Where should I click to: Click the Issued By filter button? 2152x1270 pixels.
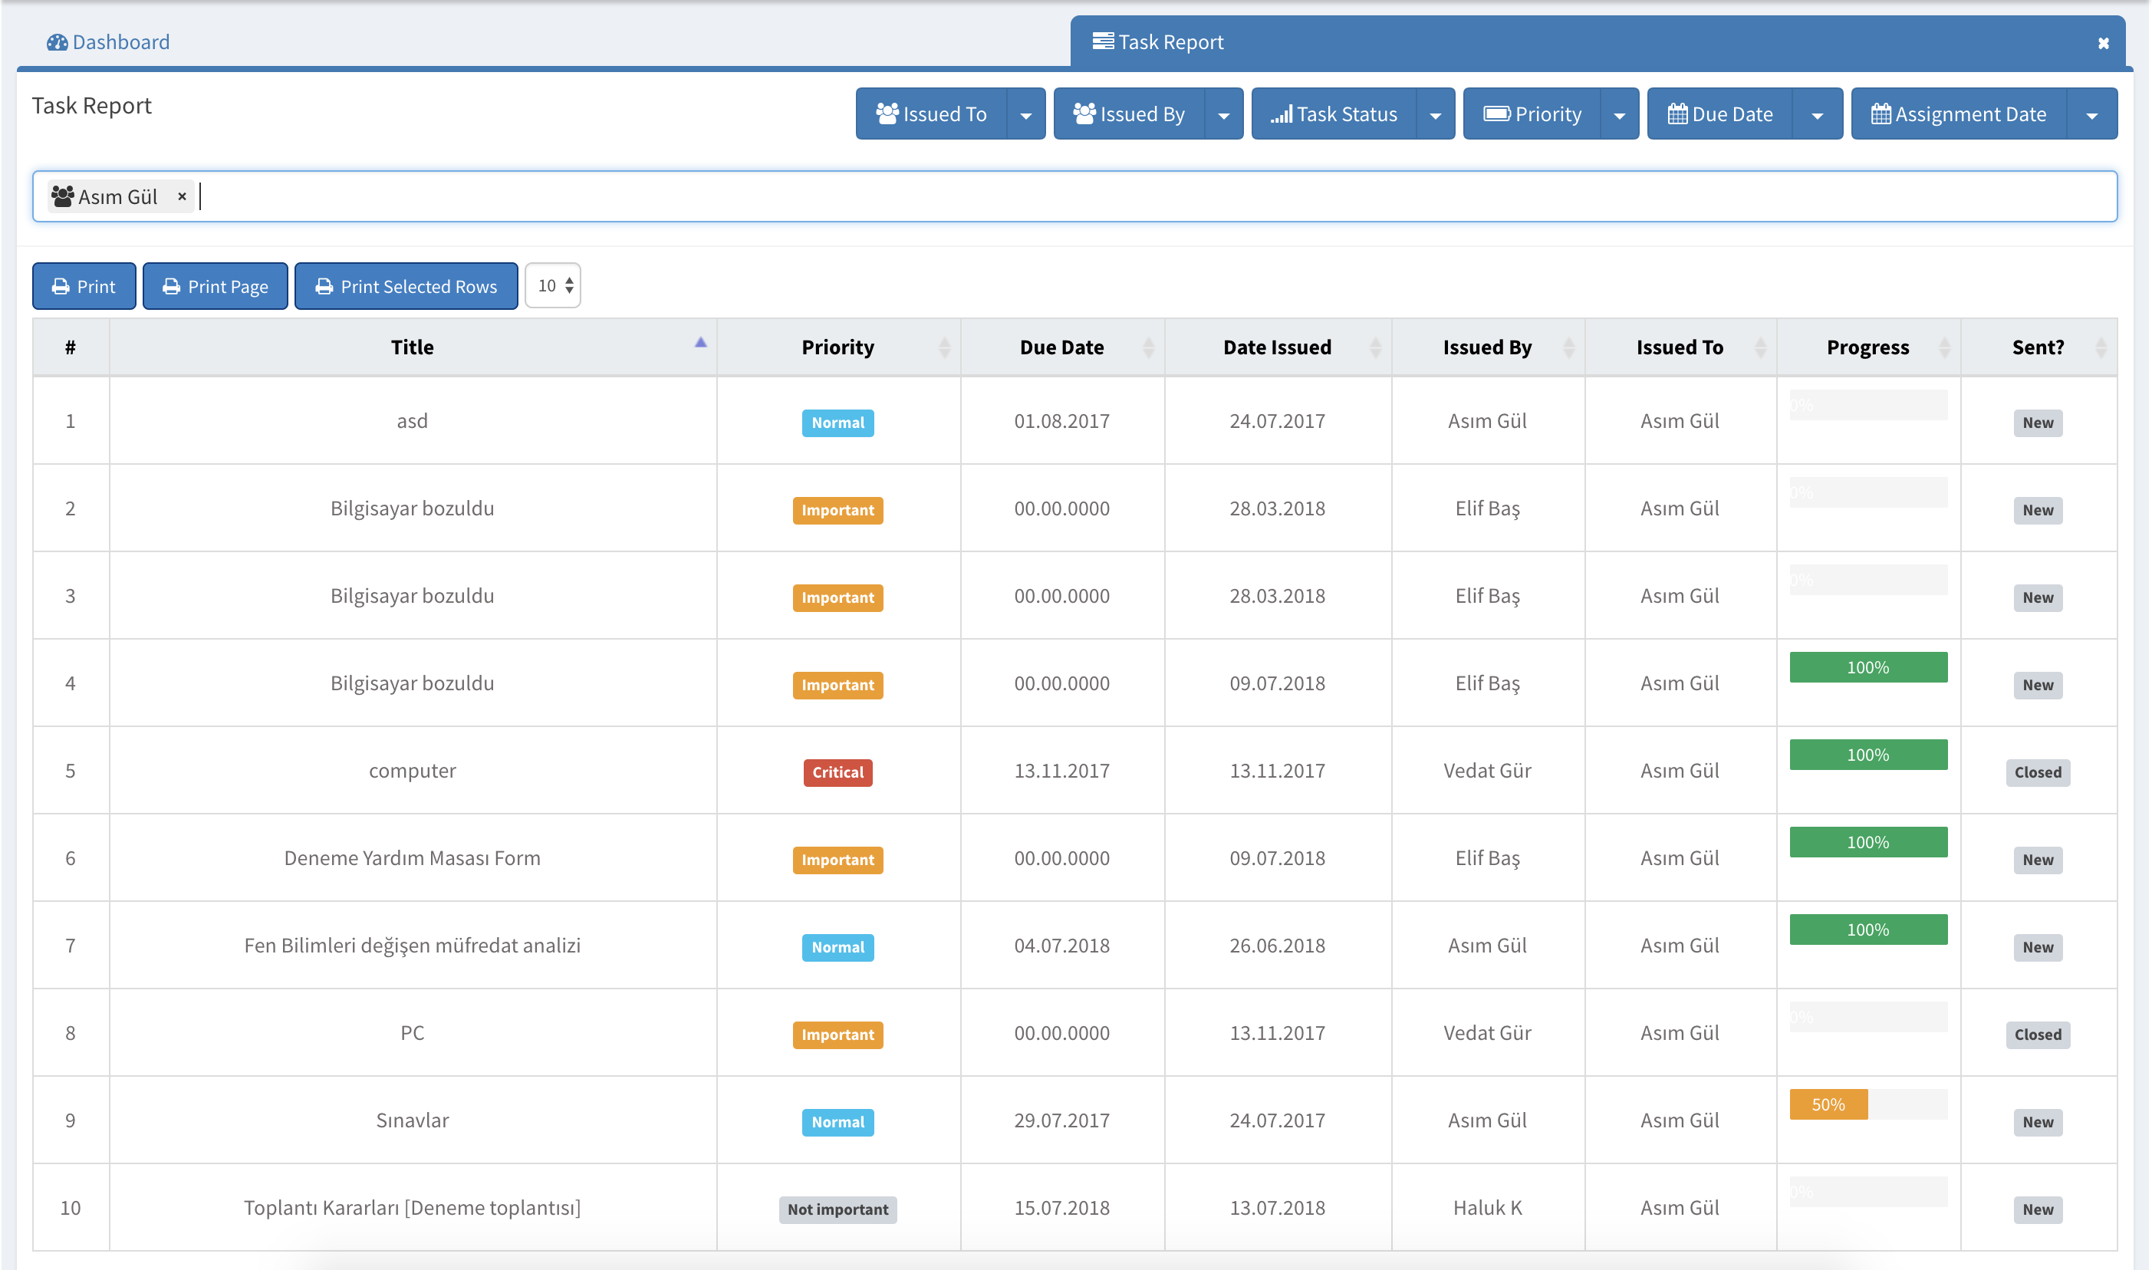(1129, 114)
